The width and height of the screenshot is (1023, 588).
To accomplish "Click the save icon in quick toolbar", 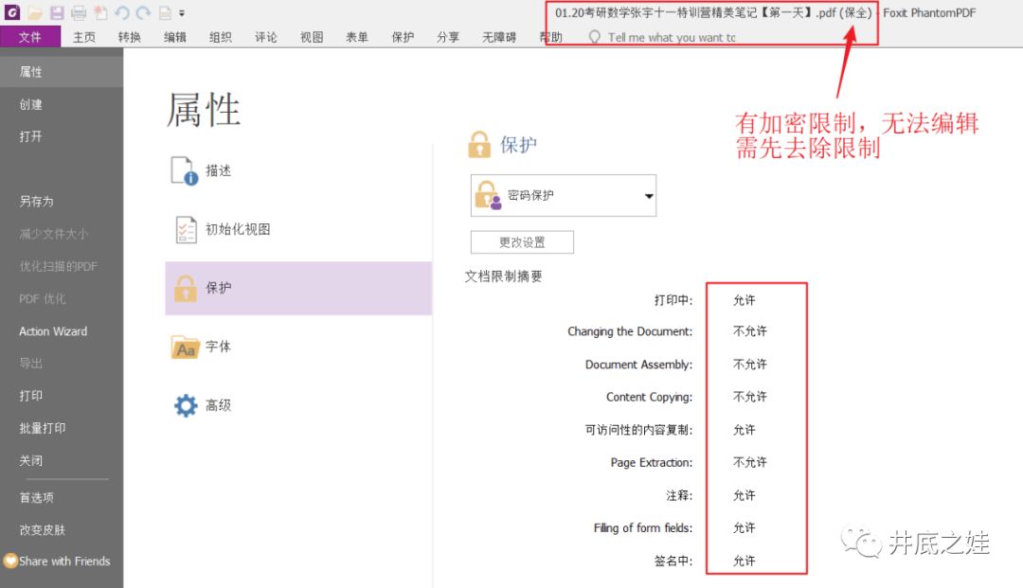I will coord(57,12).
